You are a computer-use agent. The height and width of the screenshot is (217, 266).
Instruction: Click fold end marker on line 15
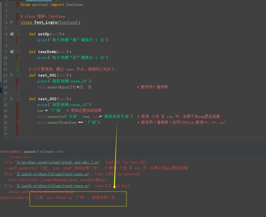point(19,87)
